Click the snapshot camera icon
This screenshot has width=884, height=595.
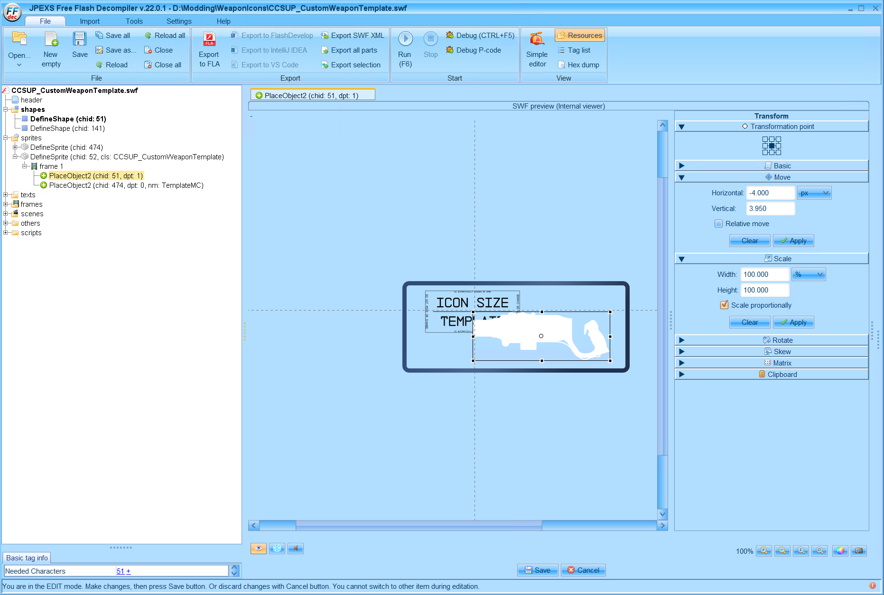(858, 550)
